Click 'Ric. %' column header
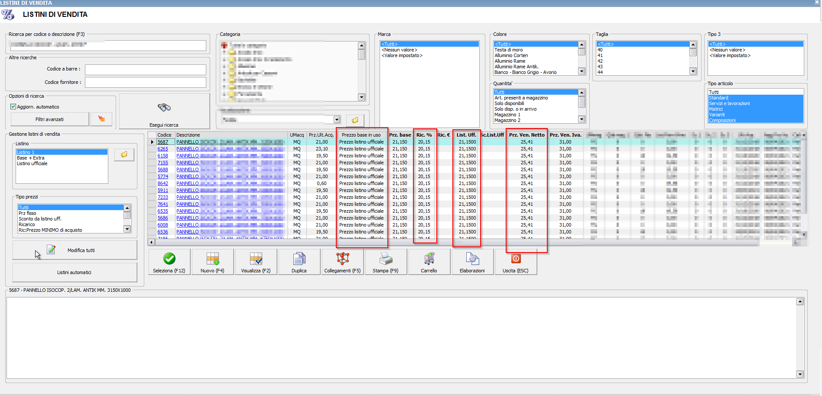The height and width of the screenshot is (396, 822). (424, 135)
